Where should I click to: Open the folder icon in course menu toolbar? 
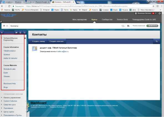pyautogui.click(x=16, y=33)
